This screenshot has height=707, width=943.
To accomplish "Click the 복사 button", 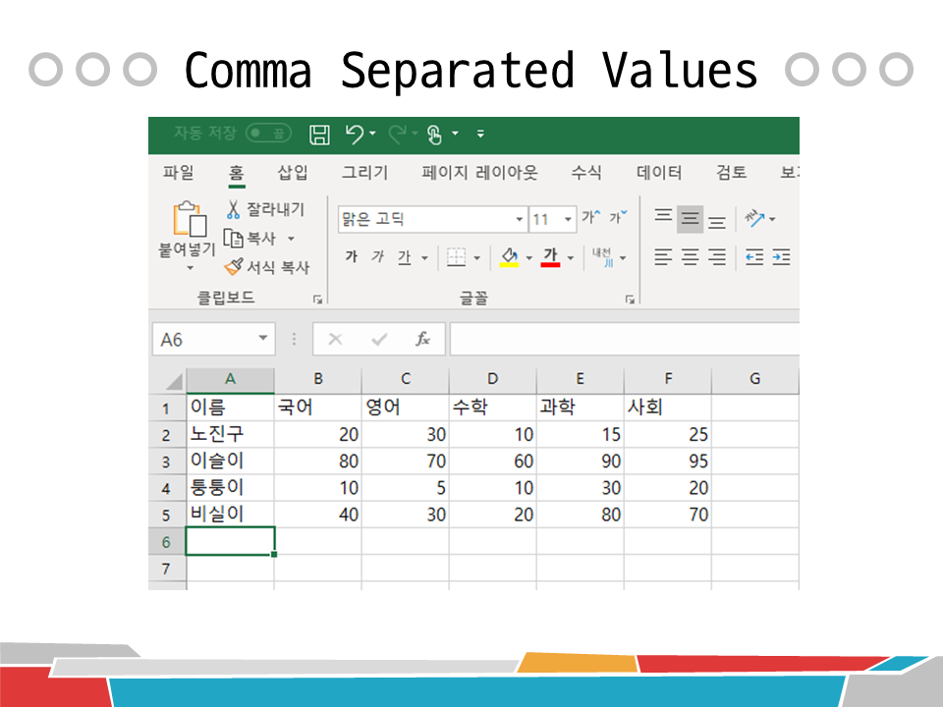I will coord(250,238).
